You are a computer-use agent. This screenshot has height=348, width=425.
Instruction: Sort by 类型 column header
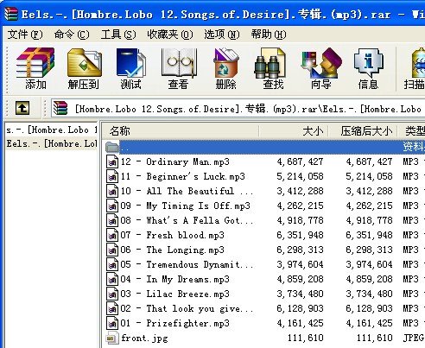411,131
